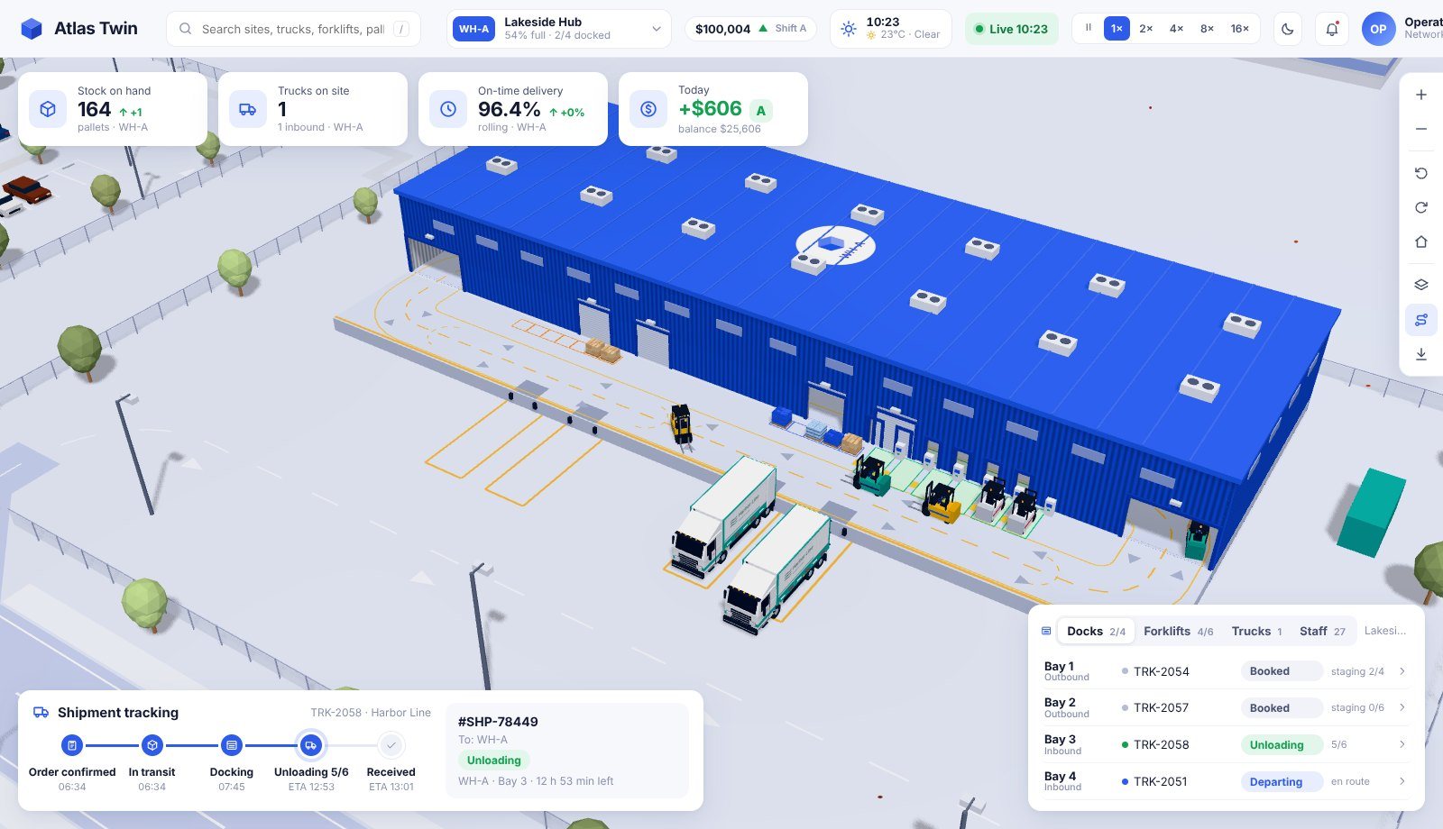The image size is (1443, 829).
Task: Click the green Unloading badge under #SHP-78449
Action: coord(493,760)
